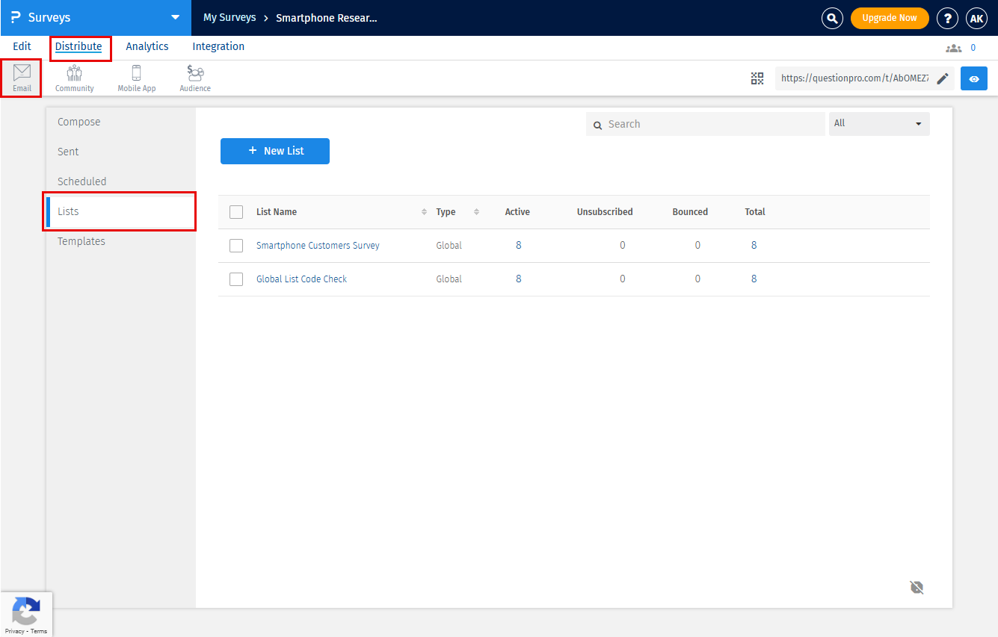Tick the Global List Code Check checkbox

pyautogui.click(x=236, y=279)
